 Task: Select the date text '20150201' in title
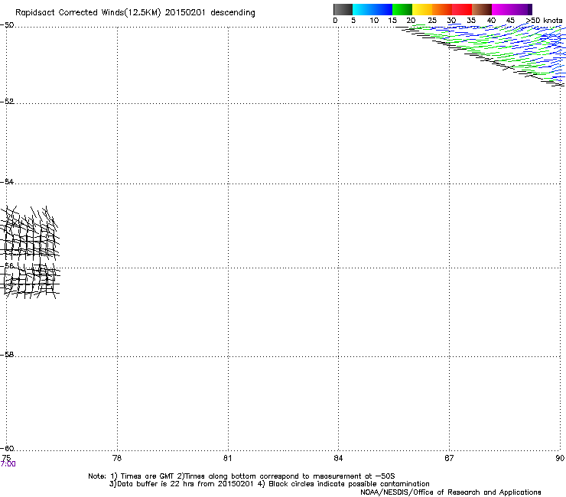pyautogui.click(x=185, y=12)
